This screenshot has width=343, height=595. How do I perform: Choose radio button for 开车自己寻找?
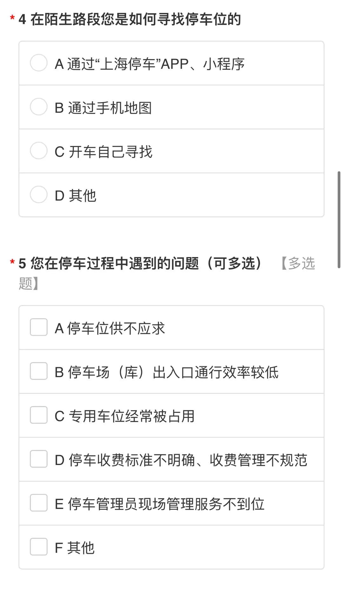click(39, 150)
